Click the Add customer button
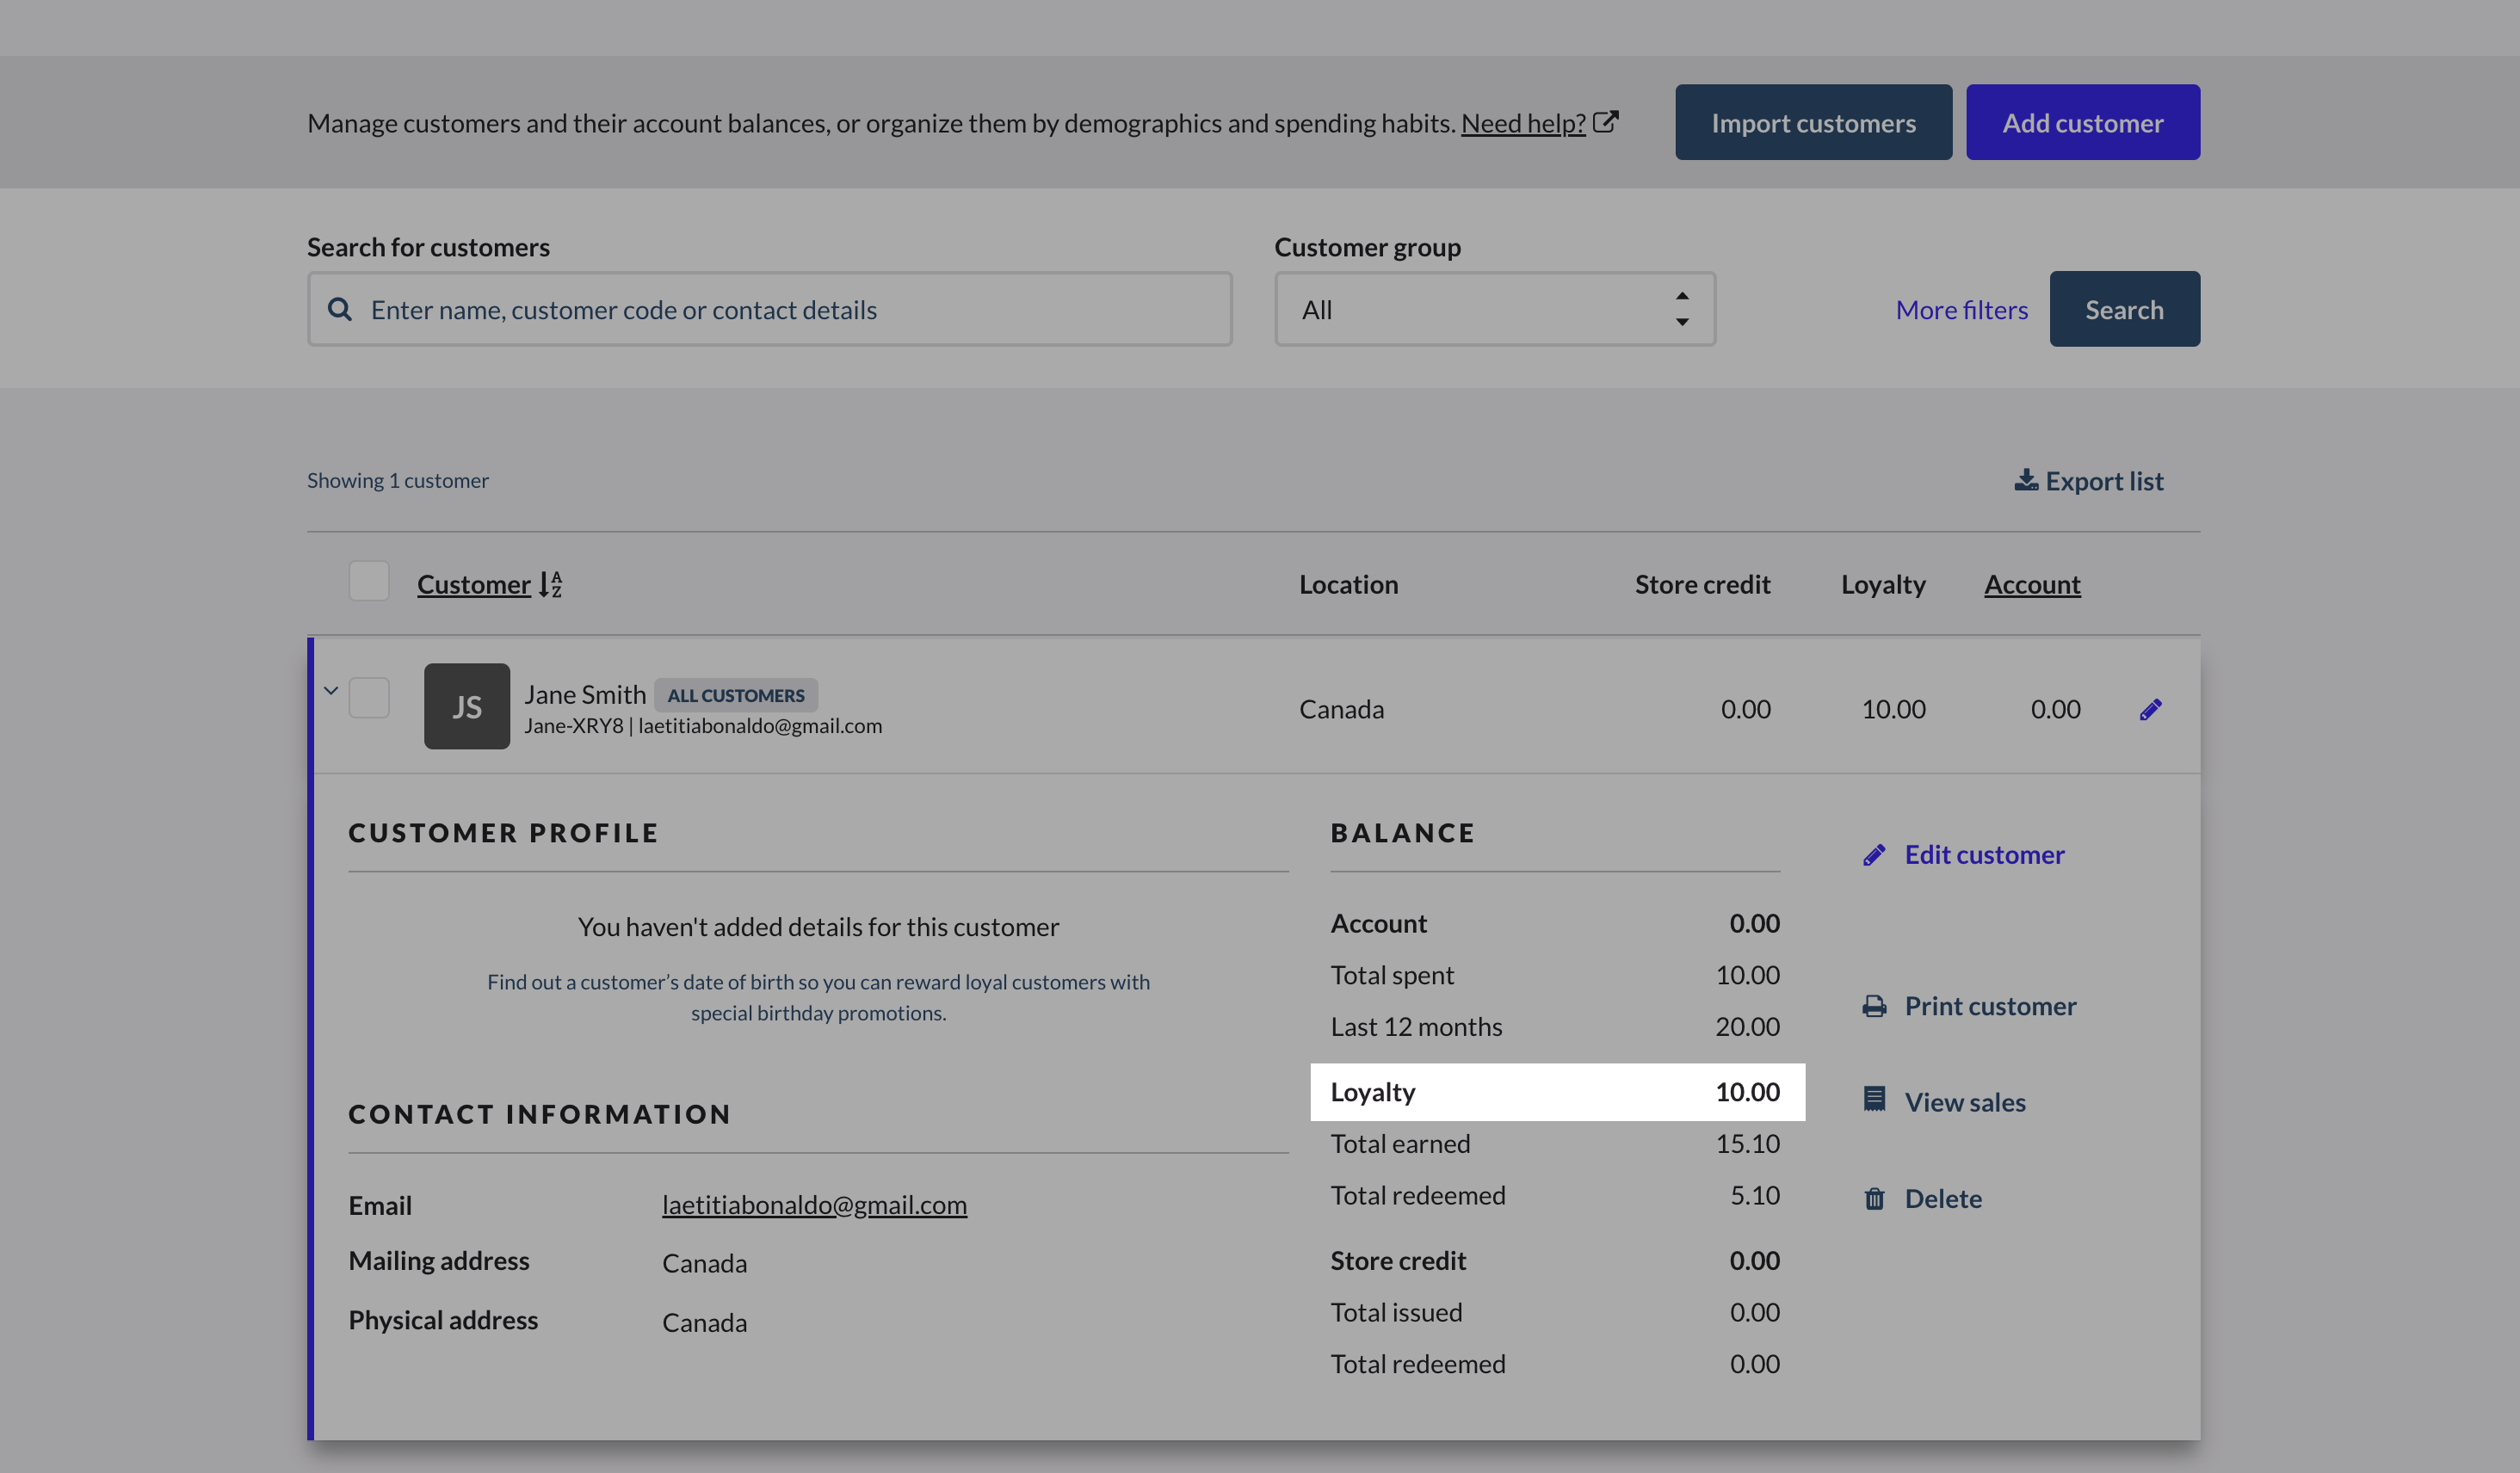This screenshot has height=1473, width=2520. 2082,122
